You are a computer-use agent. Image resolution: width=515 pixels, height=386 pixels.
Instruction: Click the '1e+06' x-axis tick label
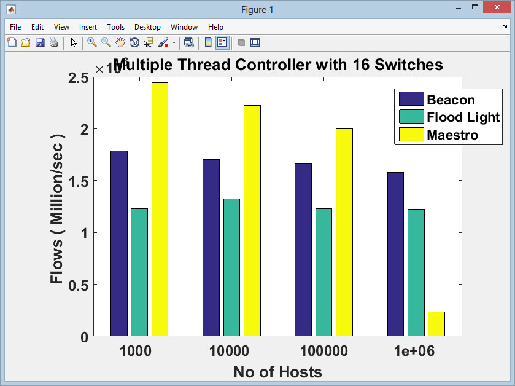414,351
